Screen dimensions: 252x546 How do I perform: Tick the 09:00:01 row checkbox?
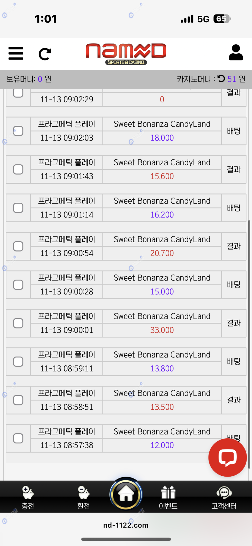click(x=18, y=323)
